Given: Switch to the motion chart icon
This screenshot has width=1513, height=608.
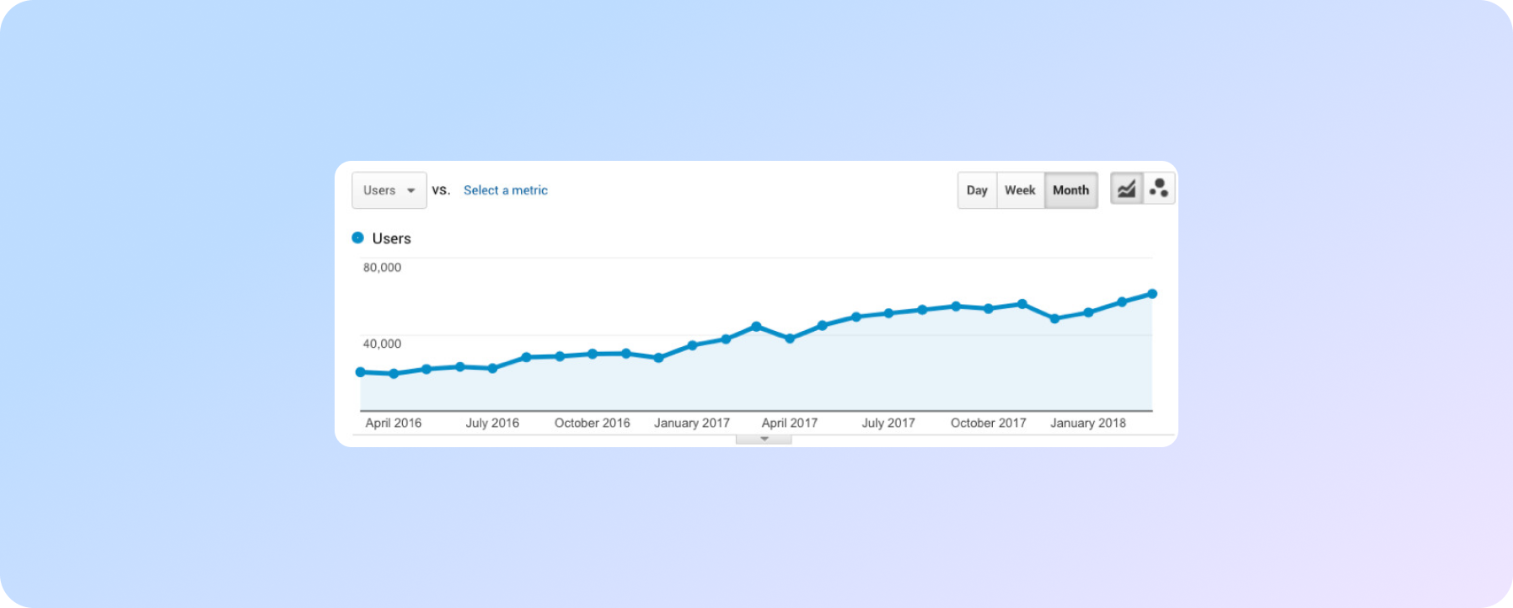Looking at the screenshot, I should coord(1159,189).
